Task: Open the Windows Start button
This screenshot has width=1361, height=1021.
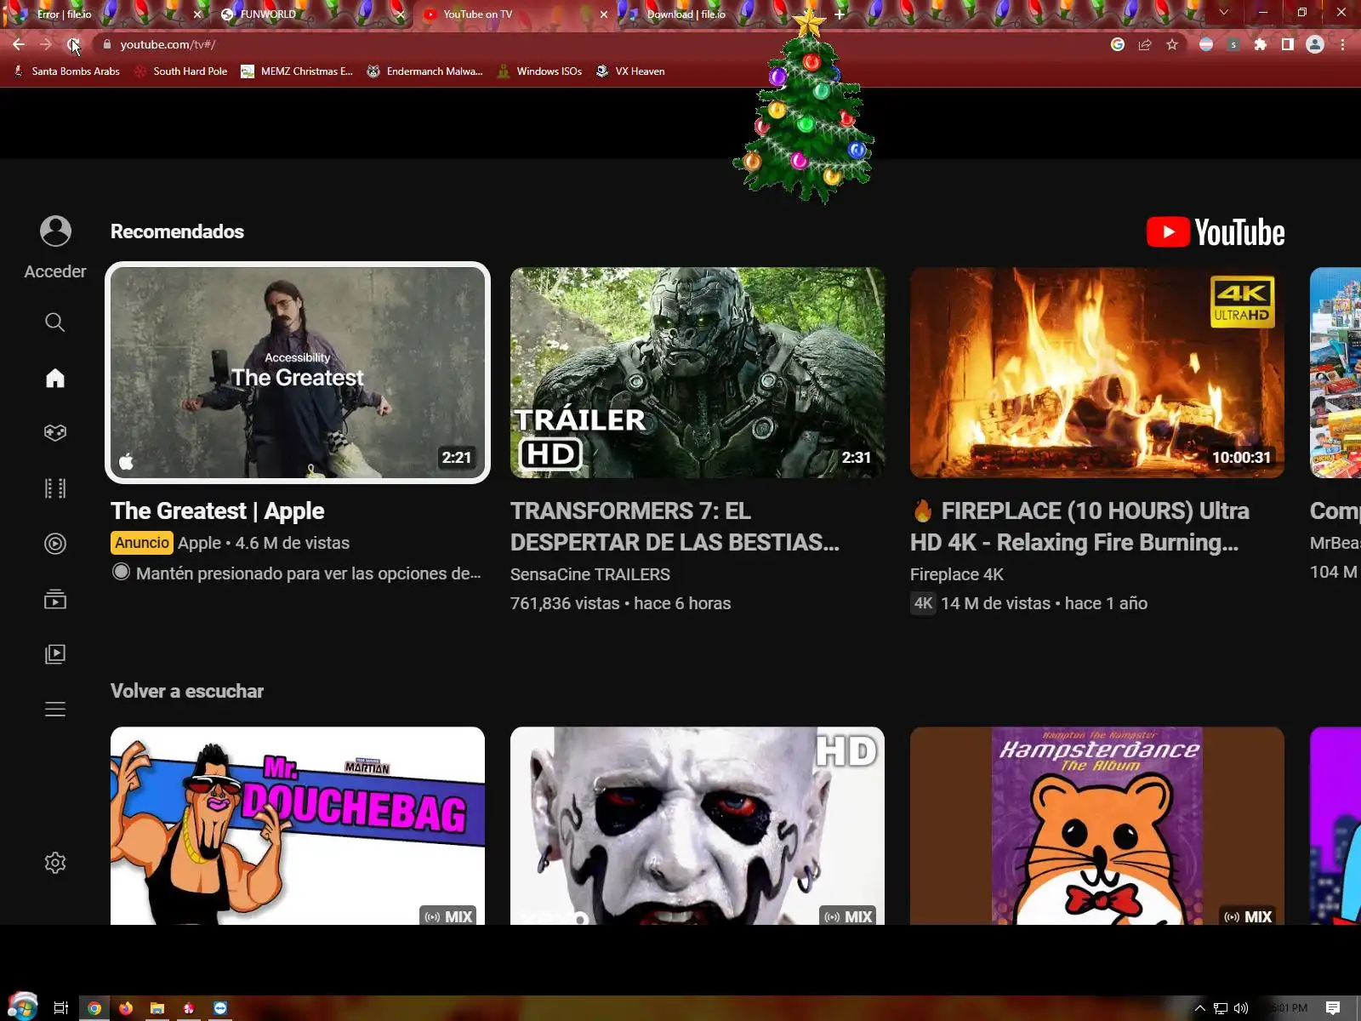Action: tap(22, 1007)
